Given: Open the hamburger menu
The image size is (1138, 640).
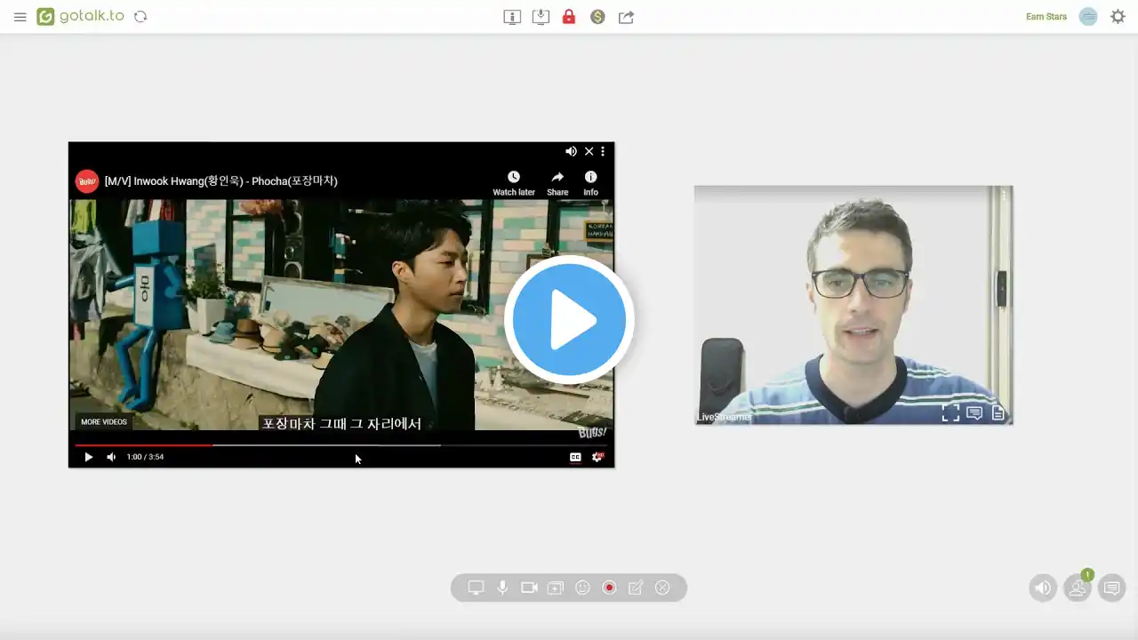Looking at the screenshot, I should tap(20, 17).
